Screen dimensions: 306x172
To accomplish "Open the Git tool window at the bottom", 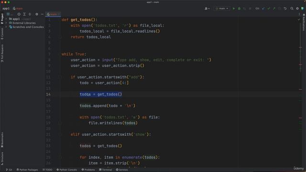I will (x=9, y=170).
